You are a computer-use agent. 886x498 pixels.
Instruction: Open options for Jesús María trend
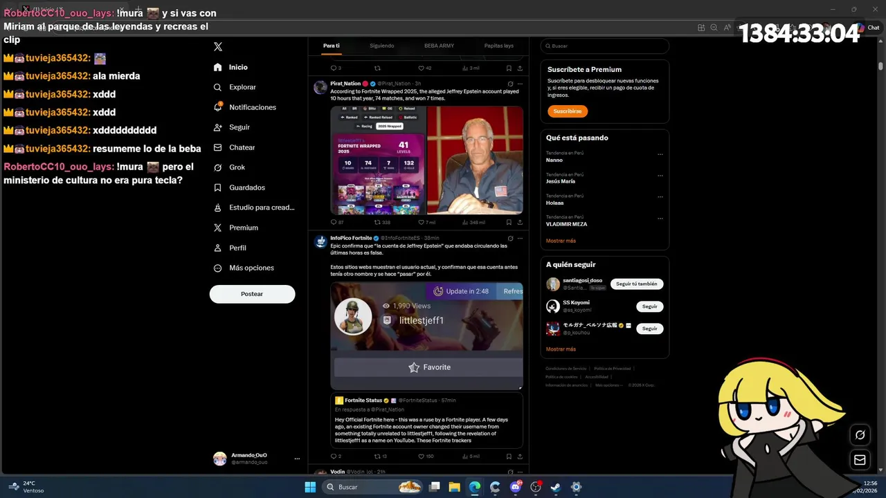click(x=660, y=176)
